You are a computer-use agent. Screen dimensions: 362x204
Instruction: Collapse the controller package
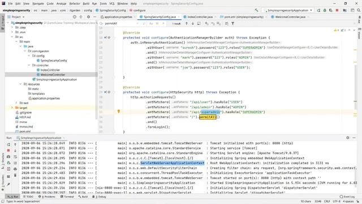click(x=29, y=65)
